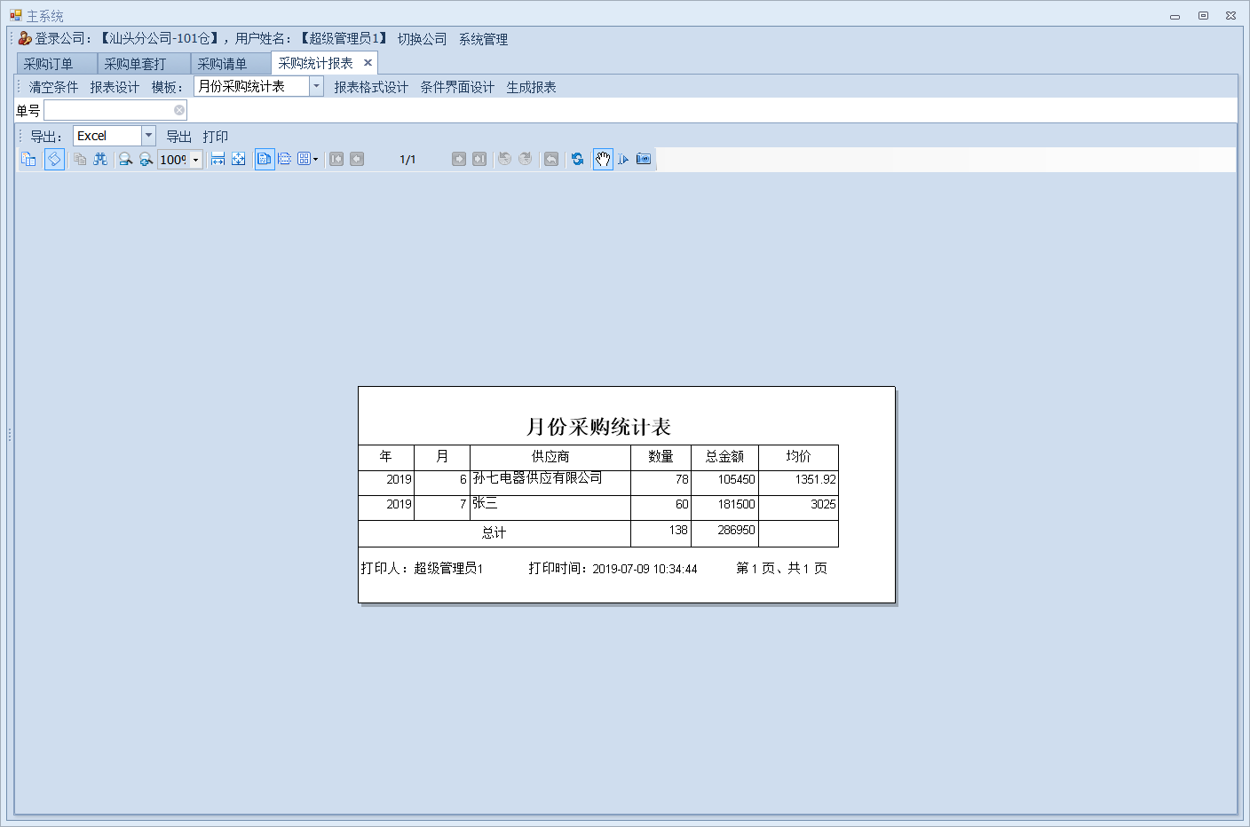Toggle the parameter panel rotate icon
The height and width of the screenshot is (827, 1250).
click(54, 159)
